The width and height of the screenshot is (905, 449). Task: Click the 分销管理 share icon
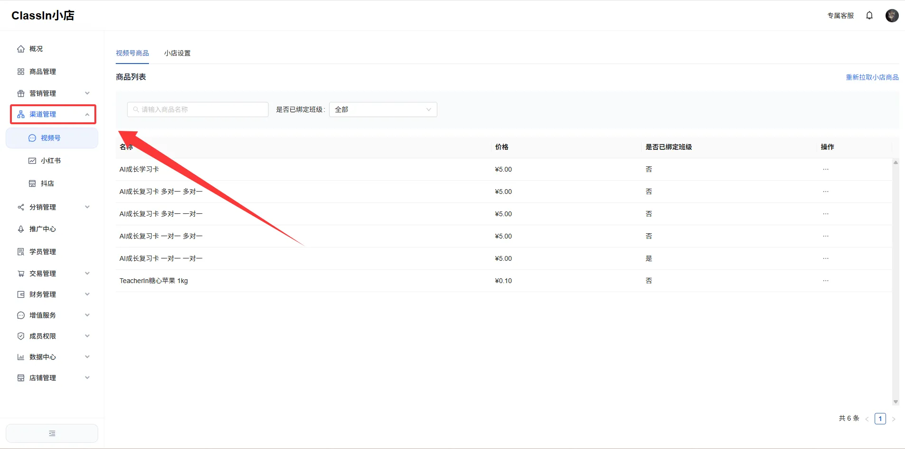pos(21,207)
